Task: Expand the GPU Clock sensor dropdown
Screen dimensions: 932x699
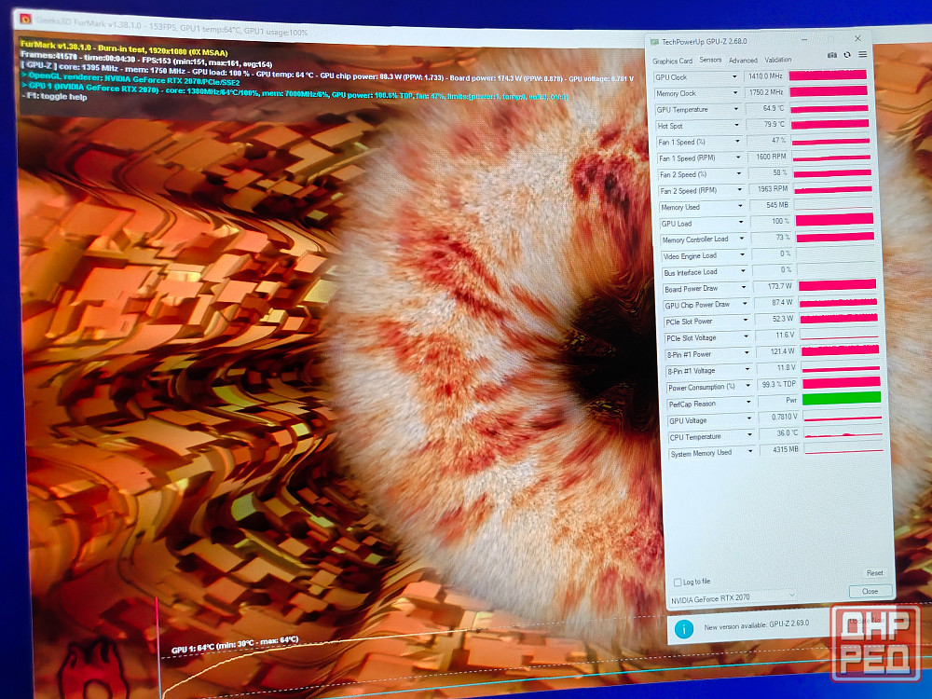Action: [x=734, y=77]
